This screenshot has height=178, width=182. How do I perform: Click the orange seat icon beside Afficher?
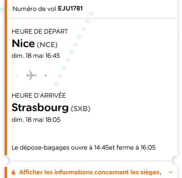14,173
